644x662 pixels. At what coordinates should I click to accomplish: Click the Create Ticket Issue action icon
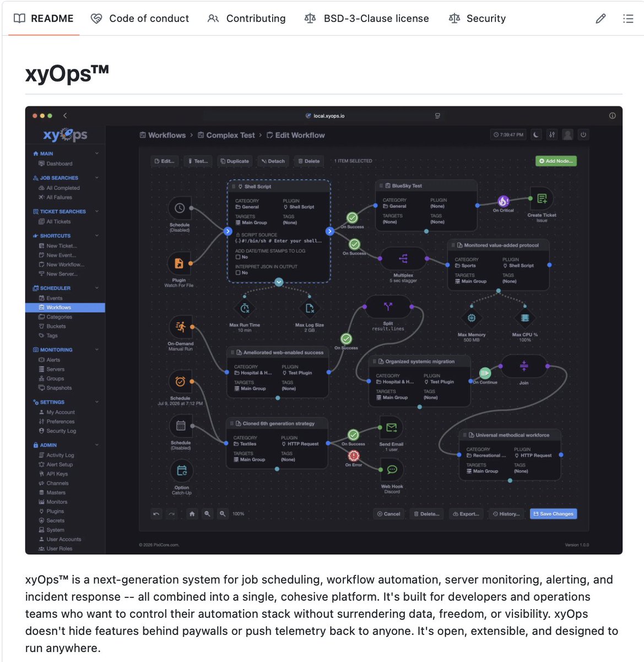[542, 199]
